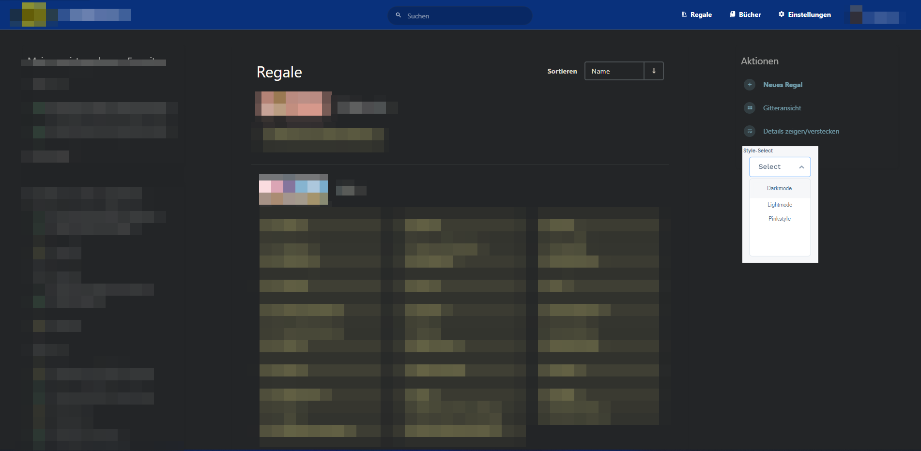The height and width of the screenshot is (451, 921).
Task: Choose Pinkstyle from the style list
Action: coord(779,218)
